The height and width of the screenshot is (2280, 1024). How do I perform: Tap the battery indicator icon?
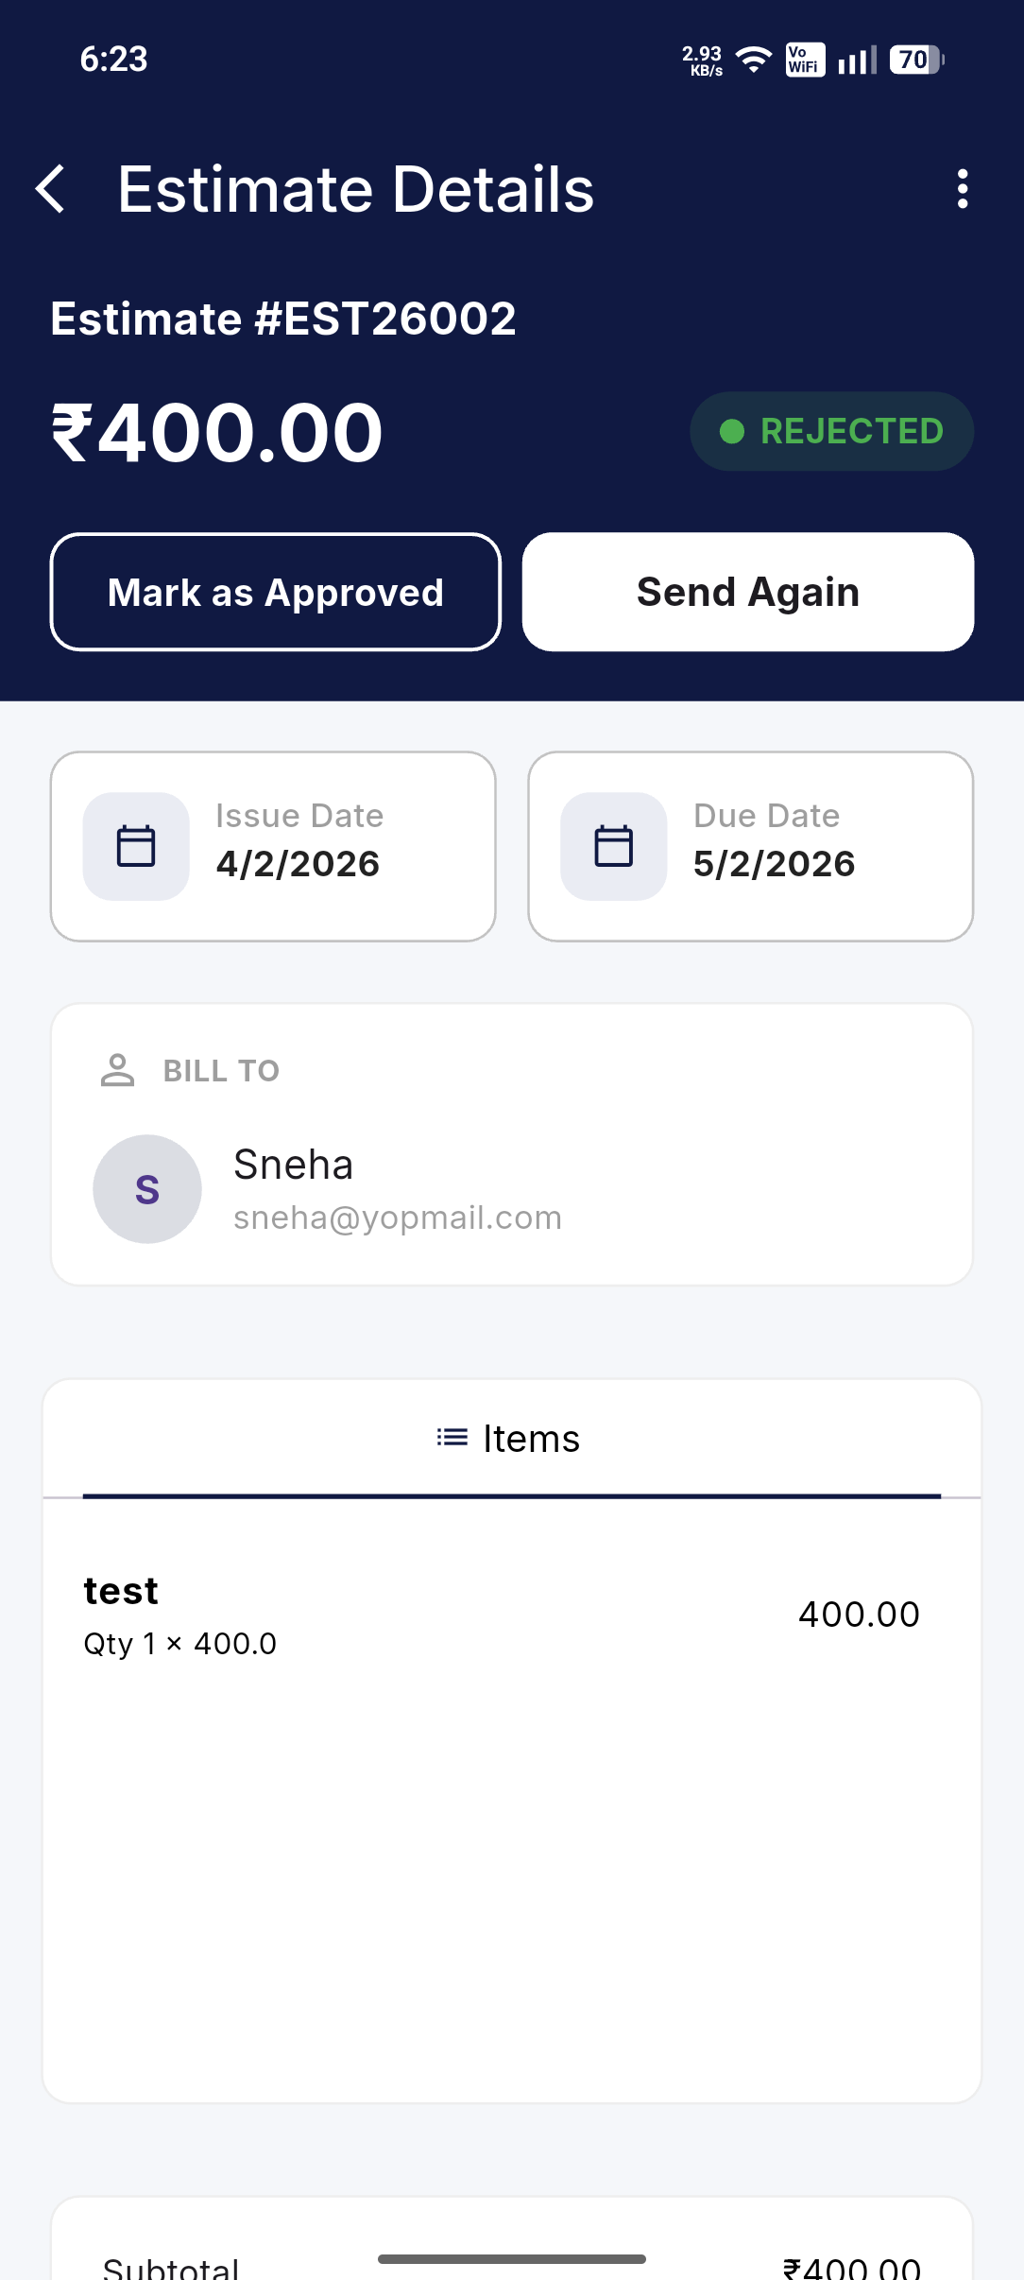coord(916,60)
